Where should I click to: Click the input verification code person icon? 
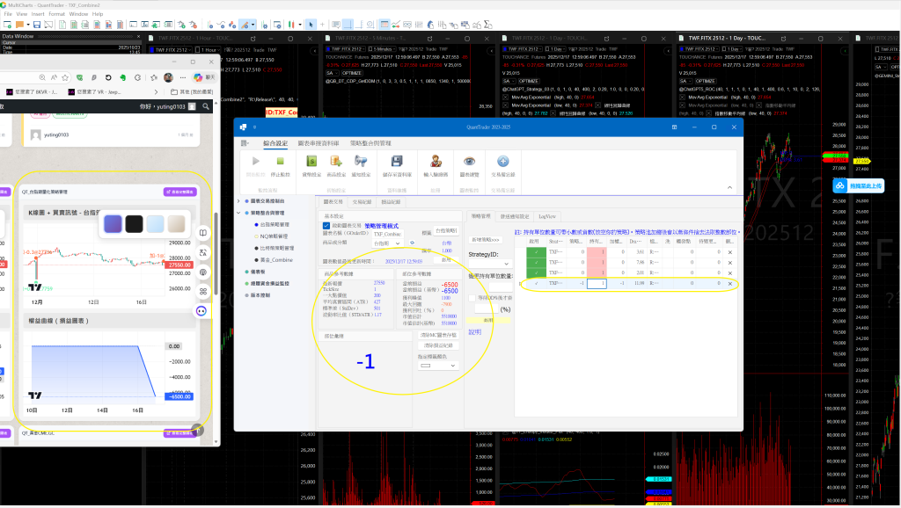pos(434,162)
